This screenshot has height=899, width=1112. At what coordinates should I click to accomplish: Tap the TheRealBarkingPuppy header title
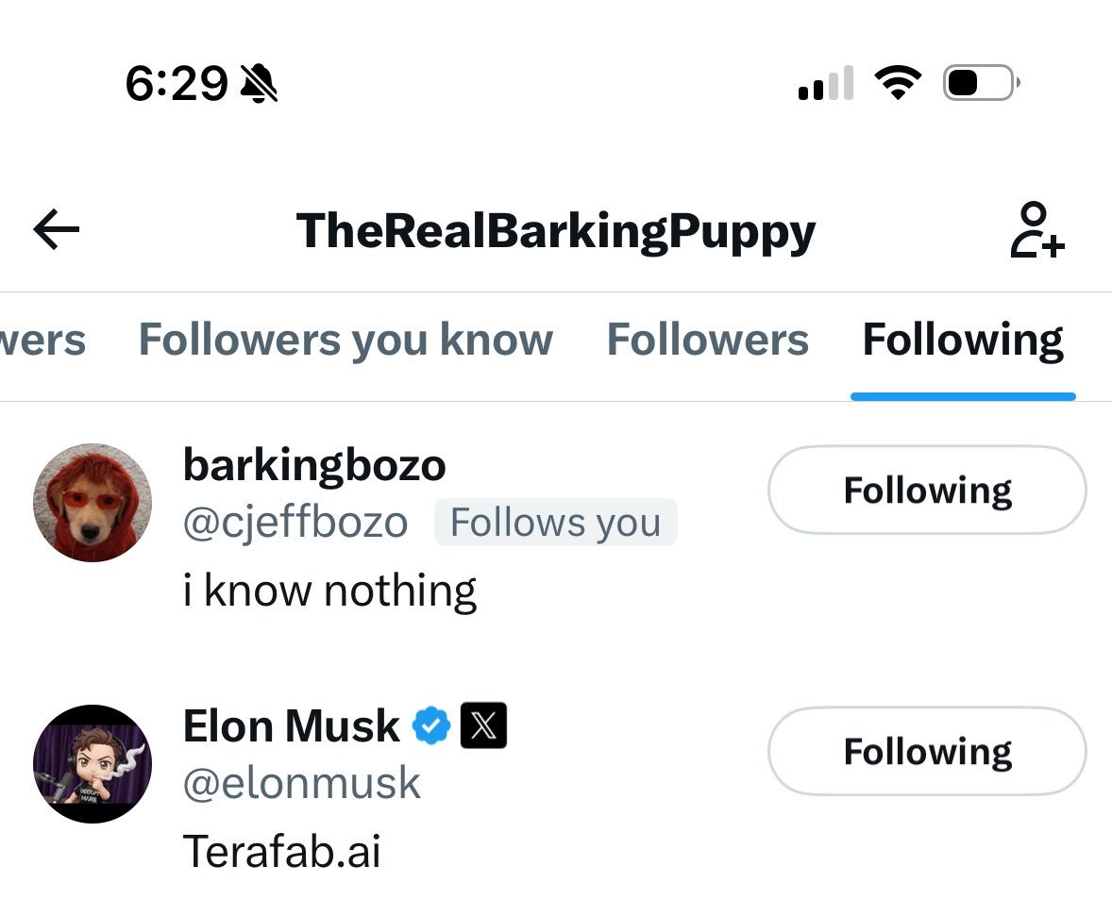(556, 230)
